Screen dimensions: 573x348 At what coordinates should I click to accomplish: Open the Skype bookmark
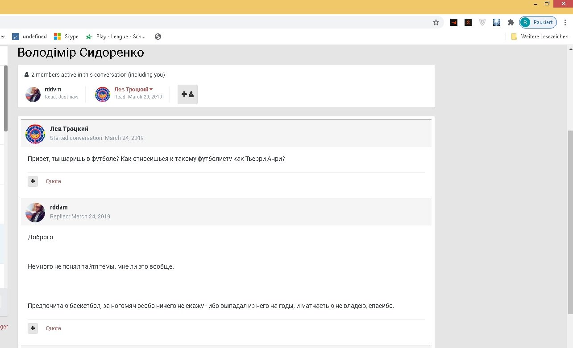coord(66,37)
